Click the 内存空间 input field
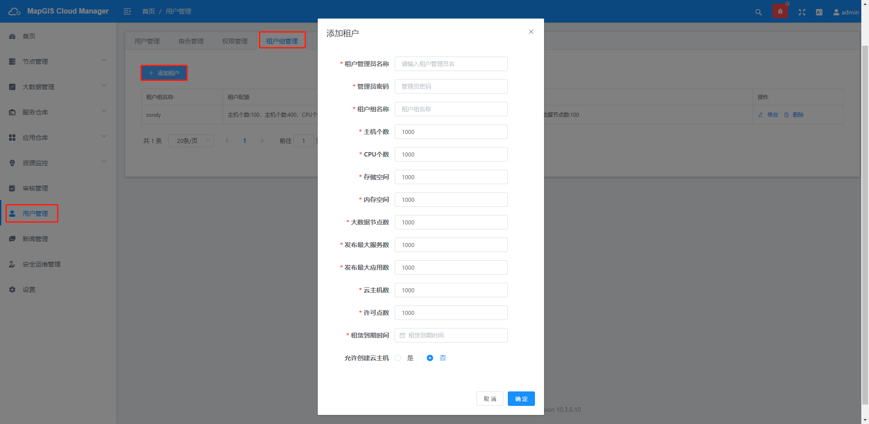Viewport: 869px width, 424px height. point(451,200)
